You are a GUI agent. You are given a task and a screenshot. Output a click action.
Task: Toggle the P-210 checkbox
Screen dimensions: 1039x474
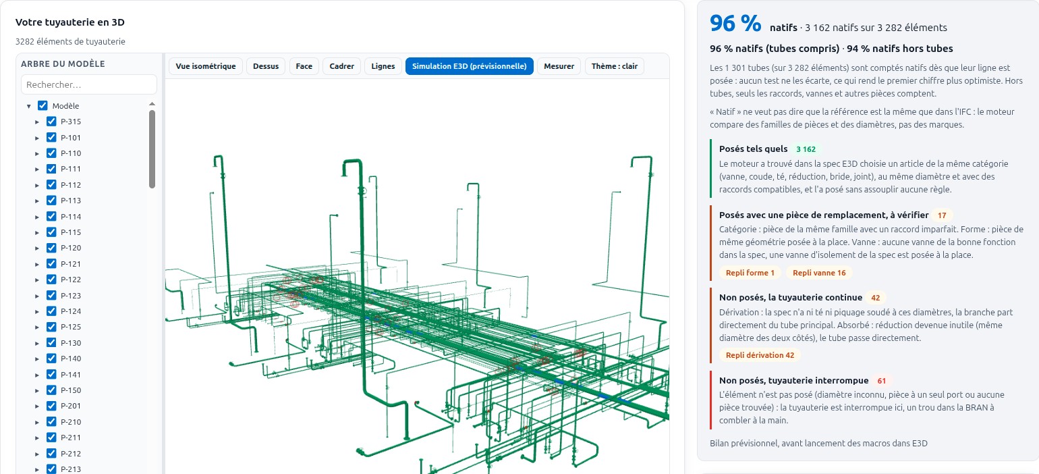coord(51,422)
